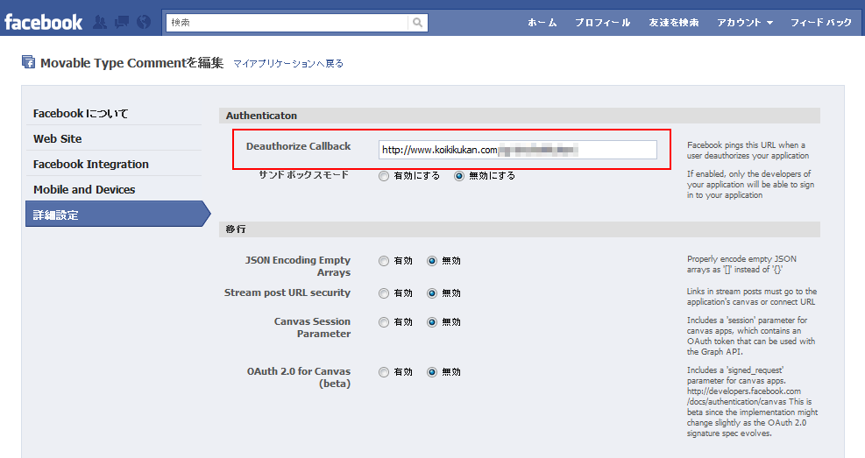Click the サンドボックスモード label

(304, 175)
